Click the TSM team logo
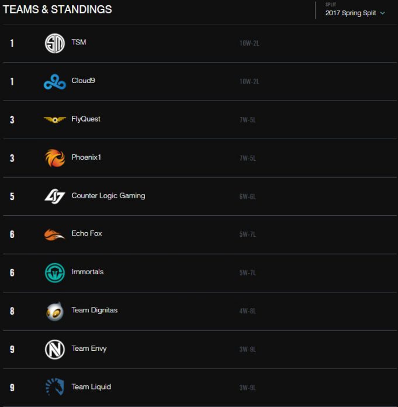The height and width of the screenshot is (407, 398). [x=55, y=43]
